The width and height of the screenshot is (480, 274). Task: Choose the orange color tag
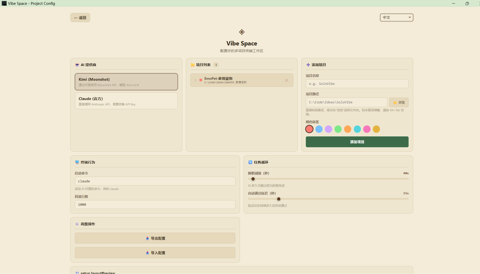coord(348,129)
